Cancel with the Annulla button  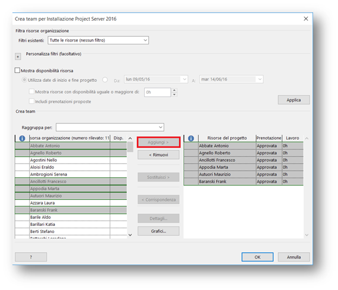tap(294, 257)
